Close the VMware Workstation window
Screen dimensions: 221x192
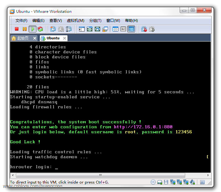click(x=204, y=10)
